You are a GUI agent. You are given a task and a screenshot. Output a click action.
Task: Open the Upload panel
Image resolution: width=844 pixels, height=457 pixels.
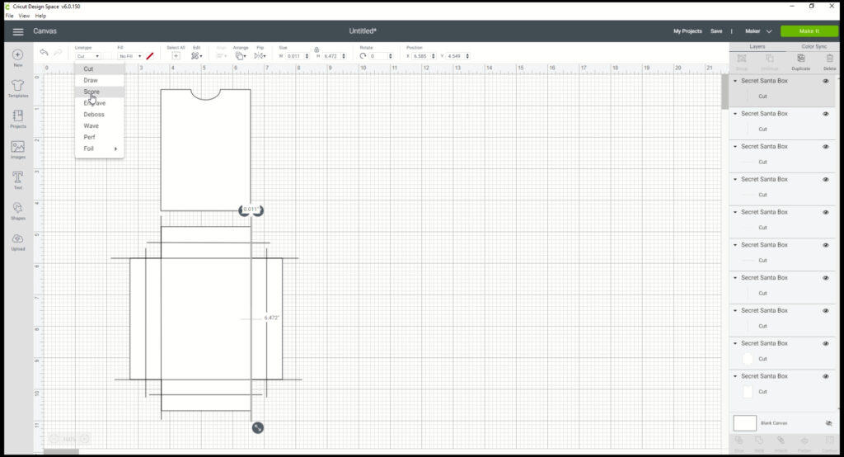pyautogui.click(x=18, y=242)
